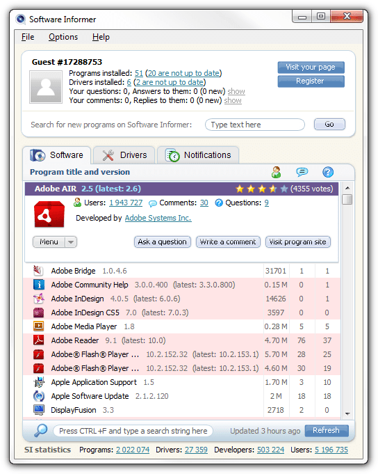Click the users column header icon
378x474 pixels.
[276, 173]
